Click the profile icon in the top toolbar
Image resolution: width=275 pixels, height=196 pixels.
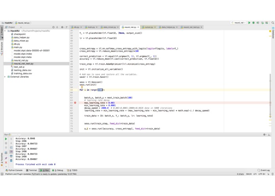[x=262, y=23]
